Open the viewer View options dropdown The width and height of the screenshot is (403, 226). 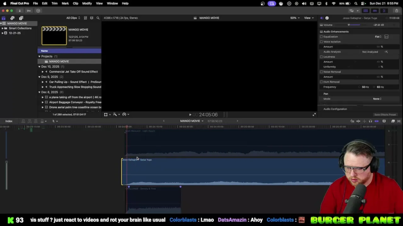(309, 18)
